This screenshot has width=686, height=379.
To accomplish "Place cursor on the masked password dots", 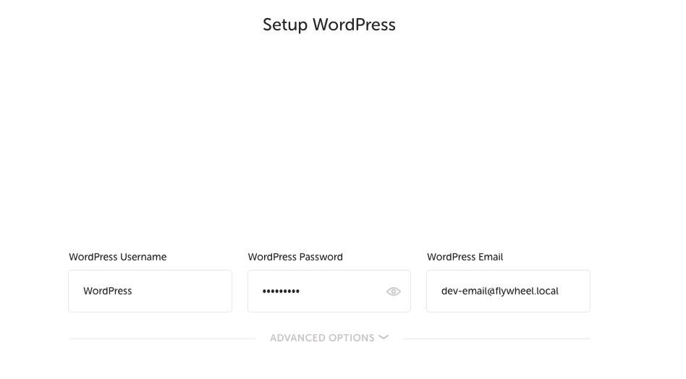I will 281,291.
